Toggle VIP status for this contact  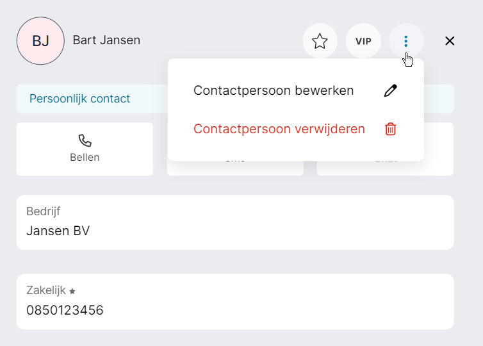pyautogui.click(x=363, y=41)
